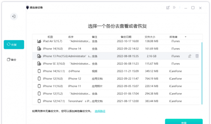
Task: Click the 备份日期 column header
Action: coord(126,37)
